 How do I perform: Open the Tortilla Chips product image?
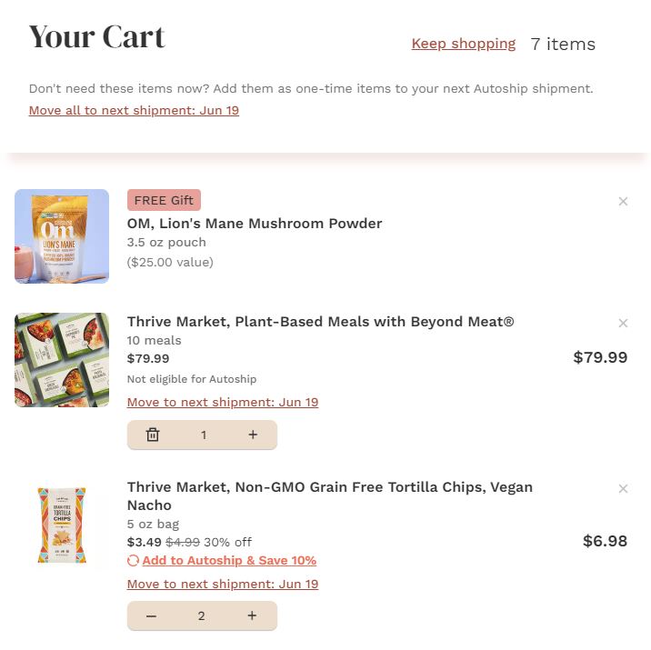(x=62, y=525)
